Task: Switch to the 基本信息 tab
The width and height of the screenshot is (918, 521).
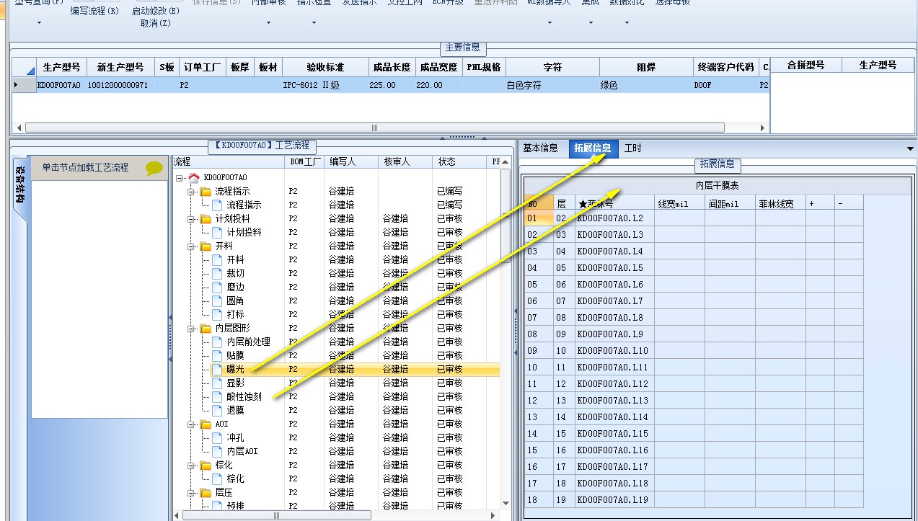Action: (541, 148)
